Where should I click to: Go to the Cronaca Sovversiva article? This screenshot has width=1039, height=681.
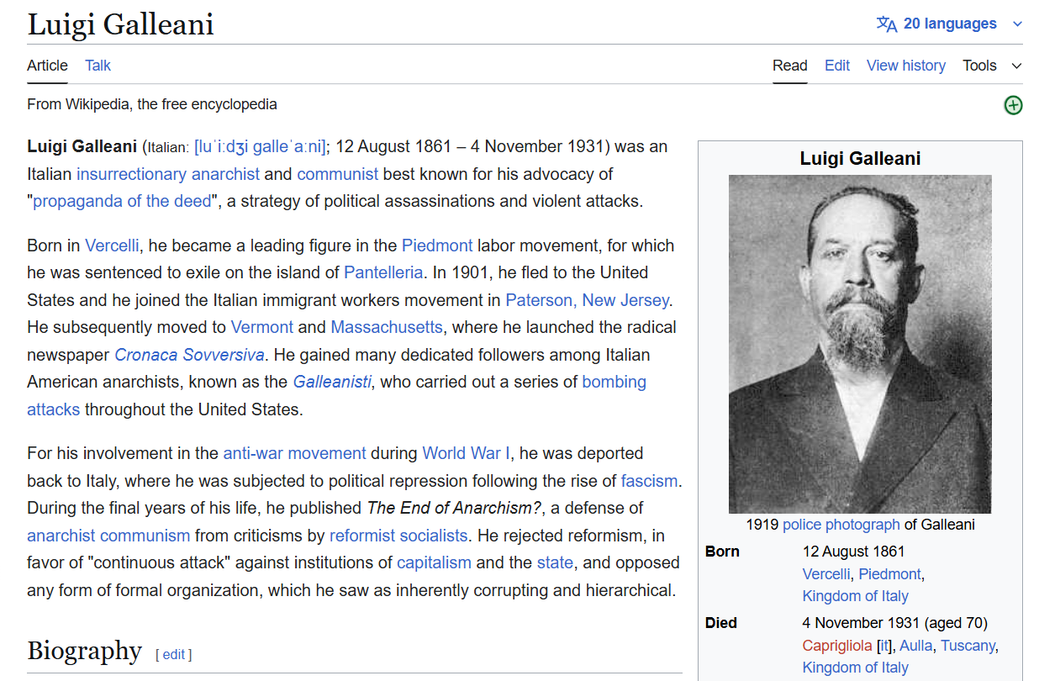click(189, 355)
